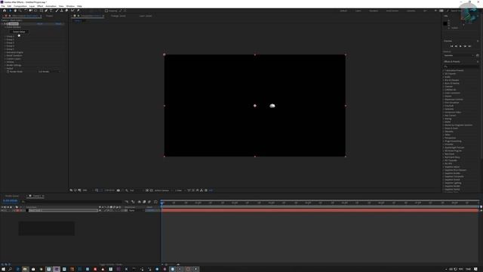Jump to the last frame in Preview panel
Screen dimensions: 483x272
point(469,46)
